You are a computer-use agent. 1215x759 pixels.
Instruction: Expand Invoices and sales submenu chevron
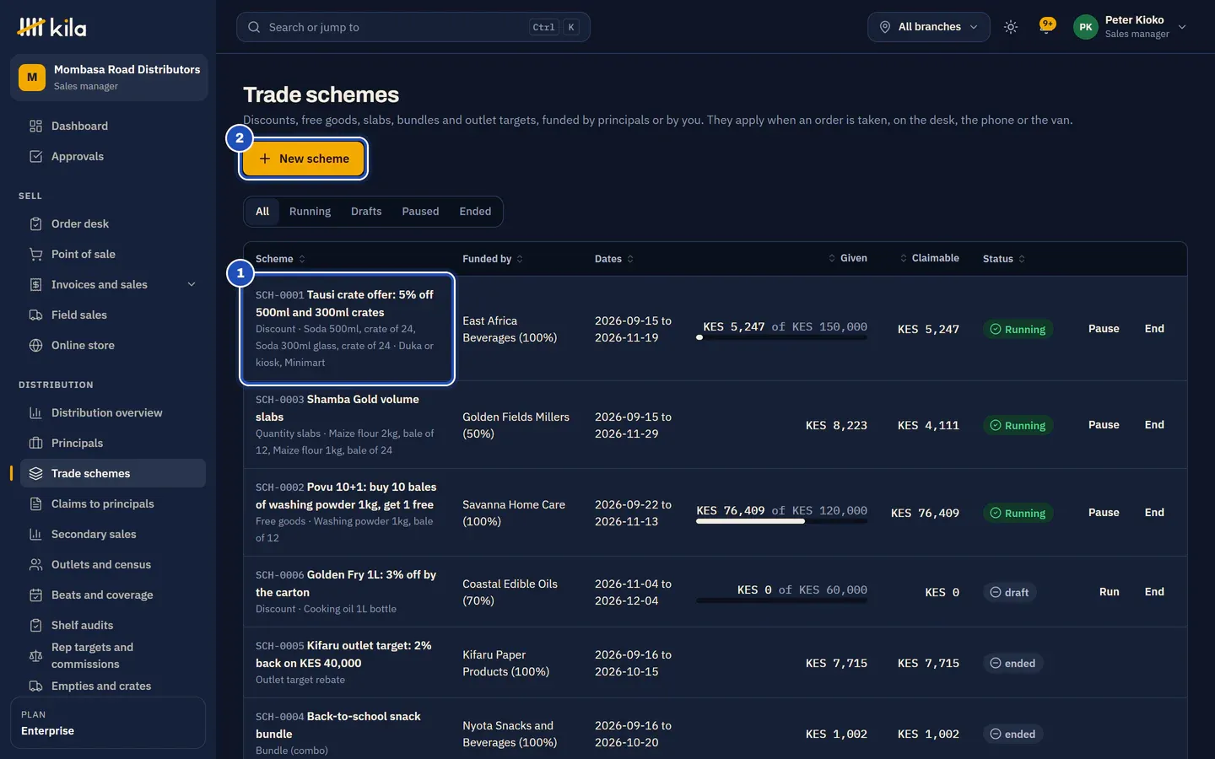(192, 284)
